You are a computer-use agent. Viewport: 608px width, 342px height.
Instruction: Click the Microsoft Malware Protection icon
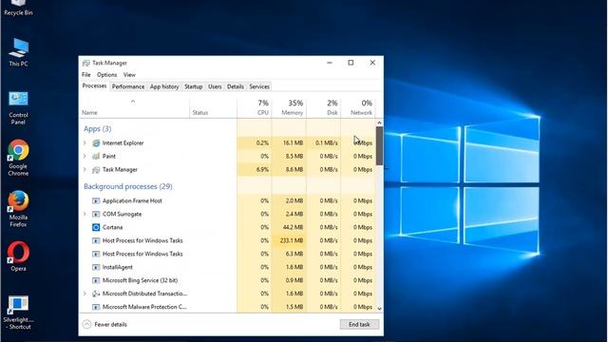coord(96,307)
